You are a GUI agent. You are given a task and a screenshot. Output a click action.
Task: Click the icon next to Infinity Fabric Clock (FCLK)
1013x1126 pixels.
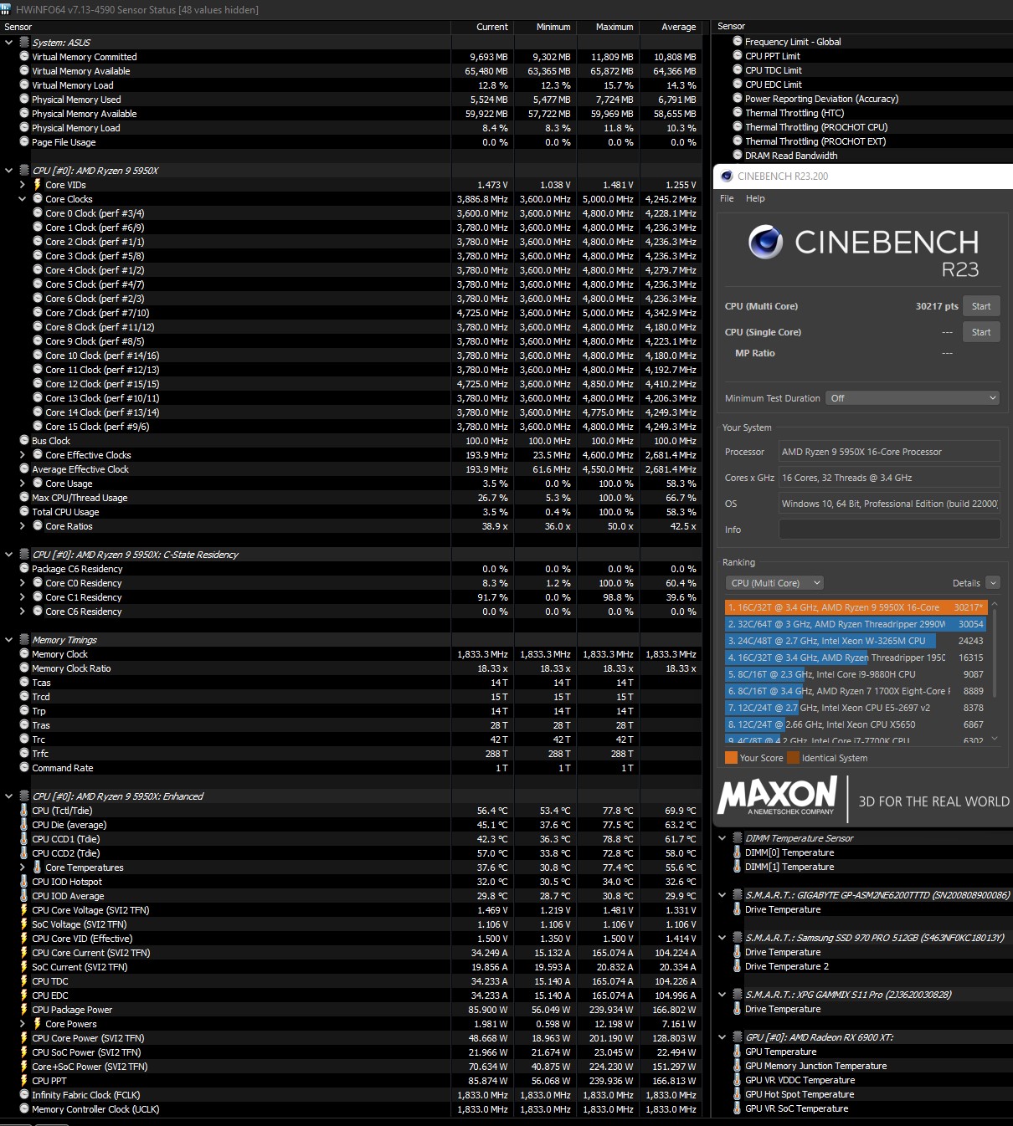pos(24,1094)
